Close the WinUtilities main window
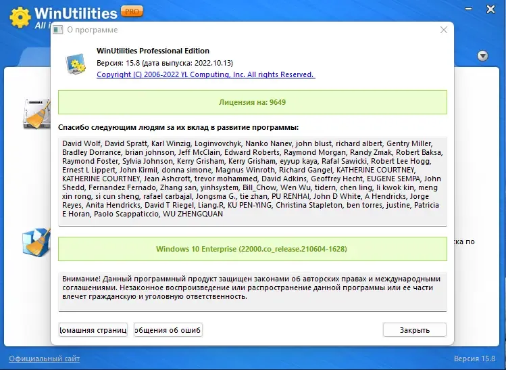The image size is (506, 370). pos(491,9)
